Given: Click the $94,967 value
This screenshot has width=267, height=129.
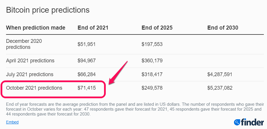Looking at the screenshot, I should (x=87, y=61).
